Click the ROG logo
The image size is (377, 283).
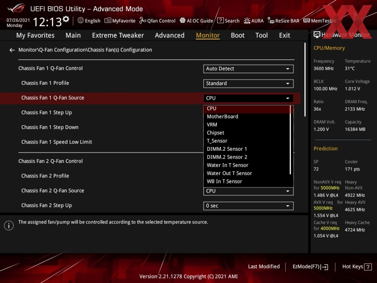coord(16,8)
